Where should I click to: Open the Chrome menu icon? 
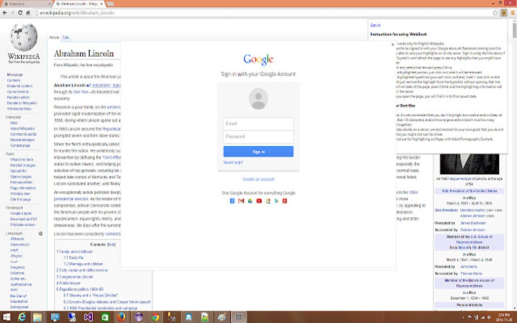coord(513,13)
